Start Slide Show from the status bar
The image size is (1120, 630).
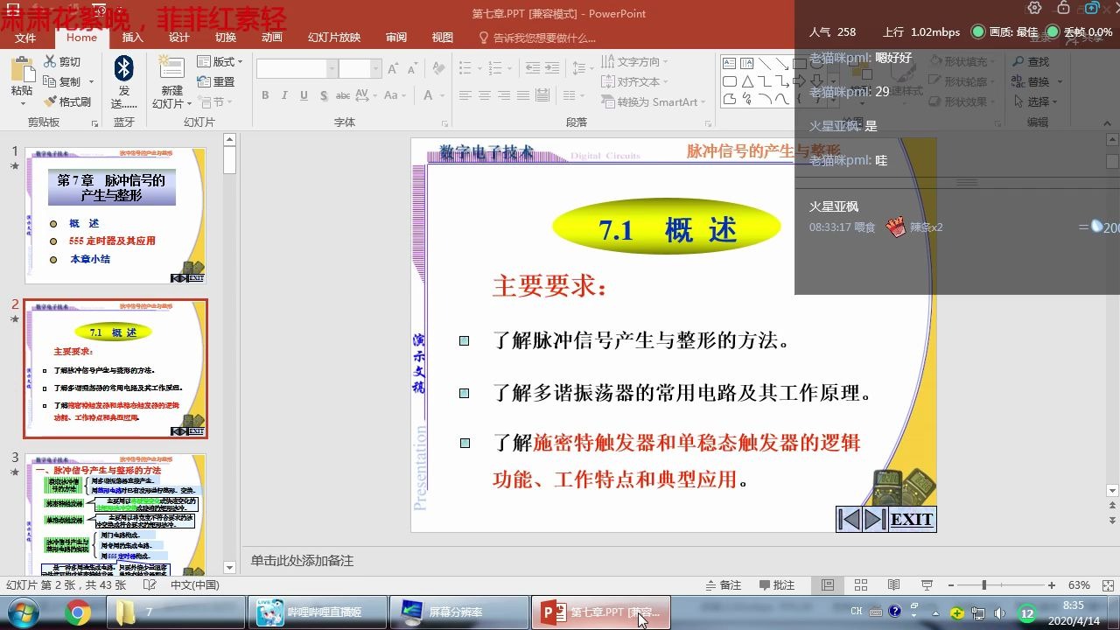click(x=927, y=584)
